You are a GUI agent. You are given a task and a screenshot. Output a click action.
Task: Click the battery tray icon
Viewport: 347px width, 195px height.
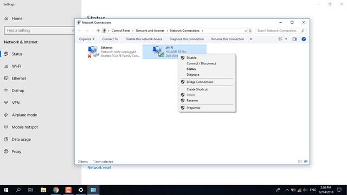pos(293,190)
